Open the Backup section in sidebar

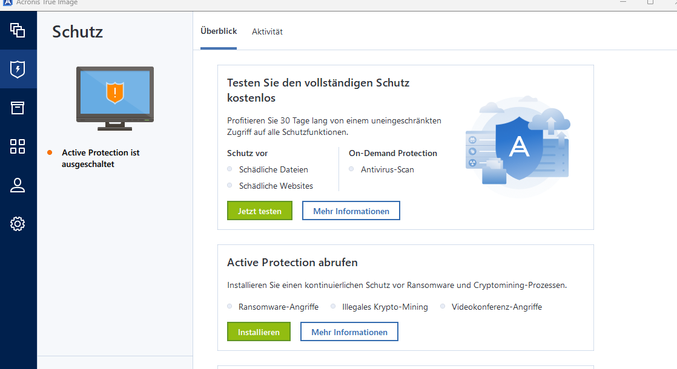pos(18,30)
